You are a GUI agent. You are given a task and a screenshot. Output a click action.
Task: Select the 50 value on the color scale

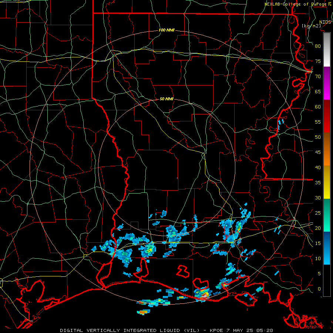pyautogui.click(x=318, y=137)
